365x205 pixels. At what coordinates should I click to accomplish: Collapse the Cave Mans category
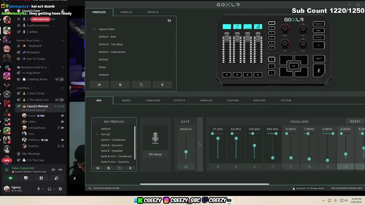(24, 88)
